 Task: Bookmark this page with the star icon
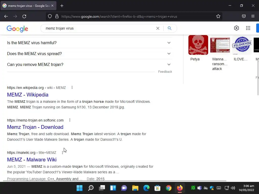point(218,16)
